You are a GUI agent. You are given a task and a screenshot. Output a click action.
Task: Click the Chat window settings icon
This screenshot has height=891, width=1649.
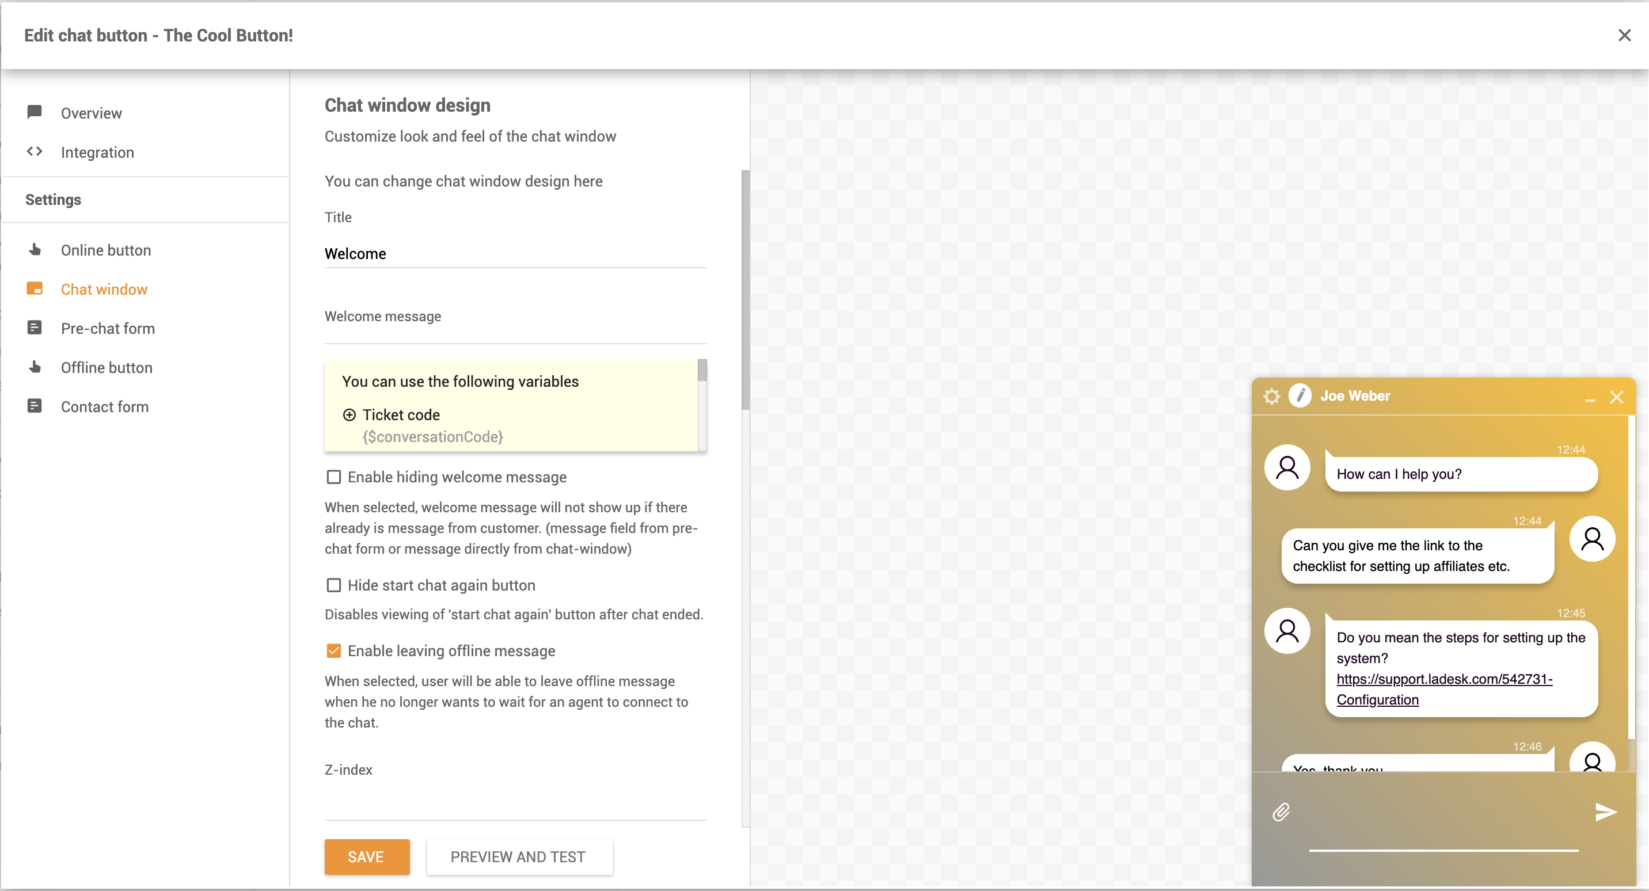tap(1272, 396)
